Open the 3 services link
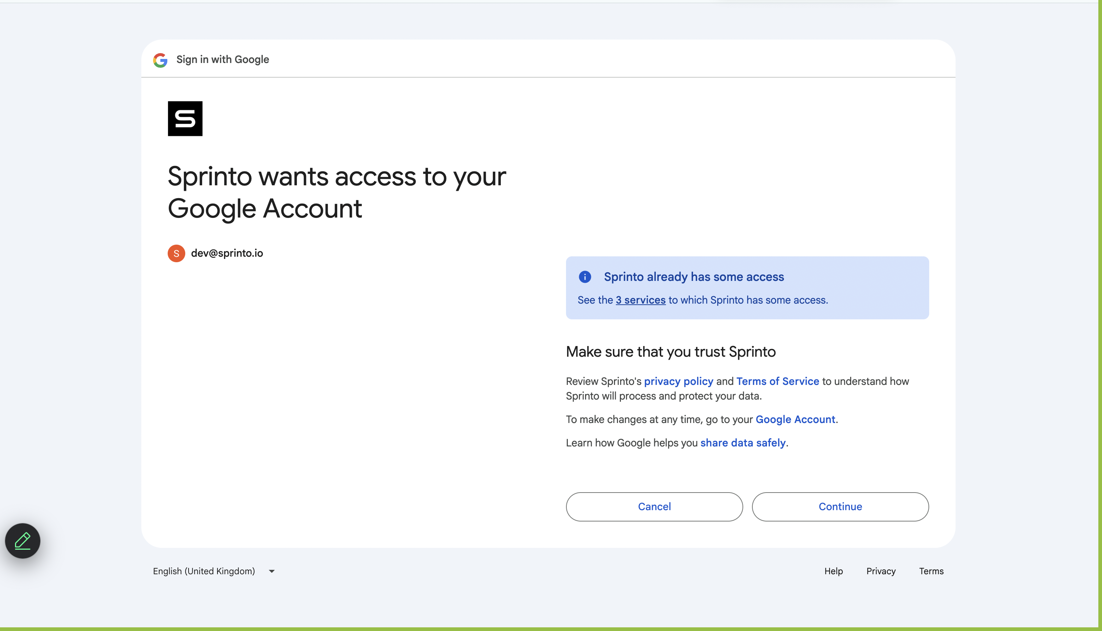 (640, 300)
